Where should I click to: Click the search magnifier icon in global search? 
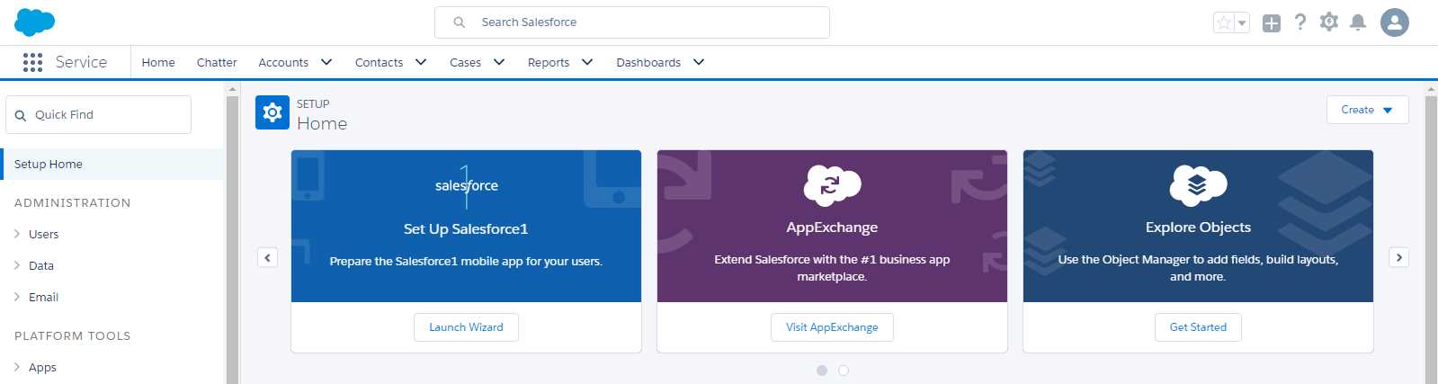tap(459, 22)
